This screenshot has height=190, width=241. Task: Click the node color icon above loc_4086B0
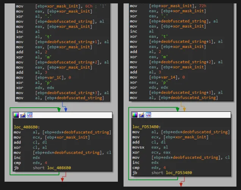pos(16,115)
